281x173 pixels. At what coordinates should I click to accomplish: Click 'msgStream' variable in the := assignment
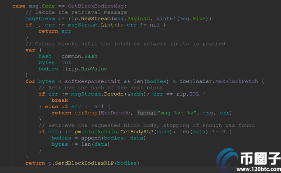[40, 19]
